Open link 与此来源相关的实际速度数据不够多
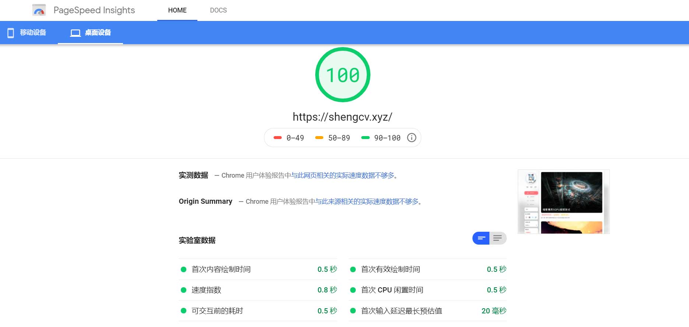Viewport: 689px width, 327px height. [367, 202]
